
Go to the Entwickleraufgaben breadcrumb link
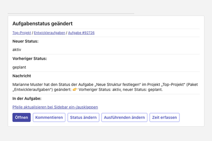[49, 33]
